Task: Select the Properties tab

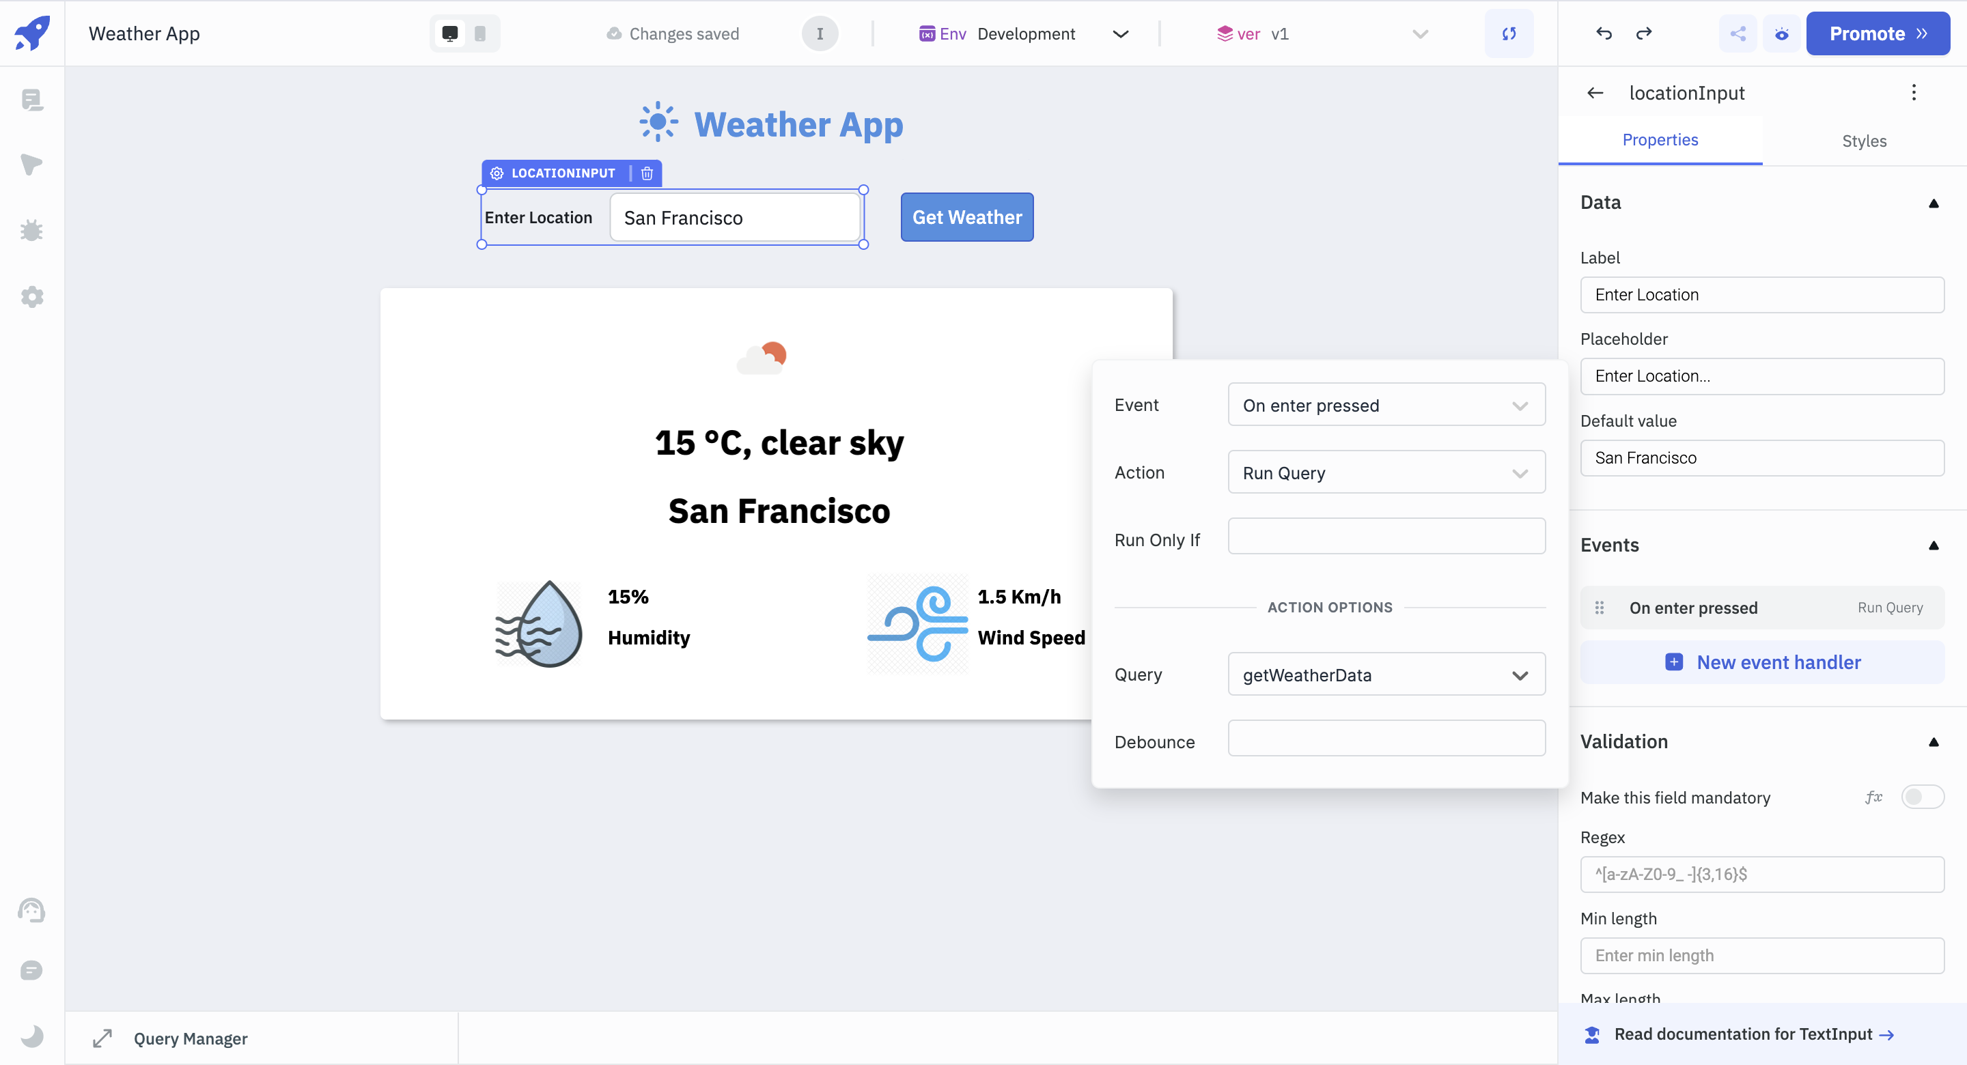Action: 1660,140
